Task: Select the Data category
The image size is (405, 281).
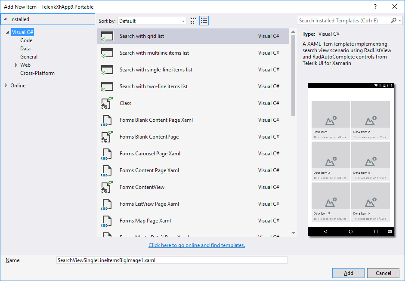Action: click(x=25, y=49)
